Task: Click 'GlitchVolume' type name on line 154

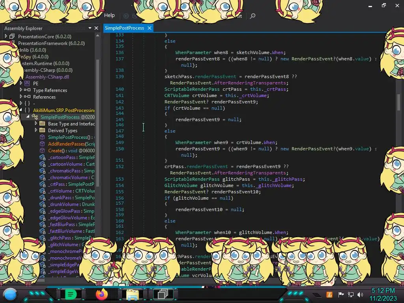Action: point(181,185)
